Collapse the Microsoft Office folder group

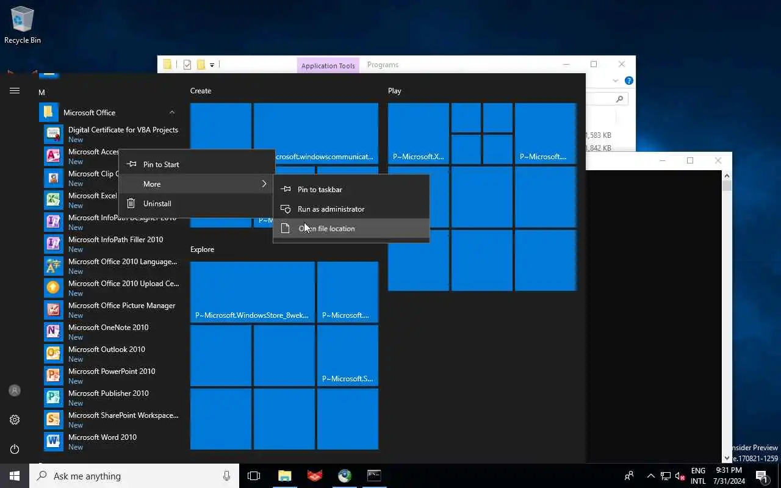pyautogui.click(x=172, y=112)
